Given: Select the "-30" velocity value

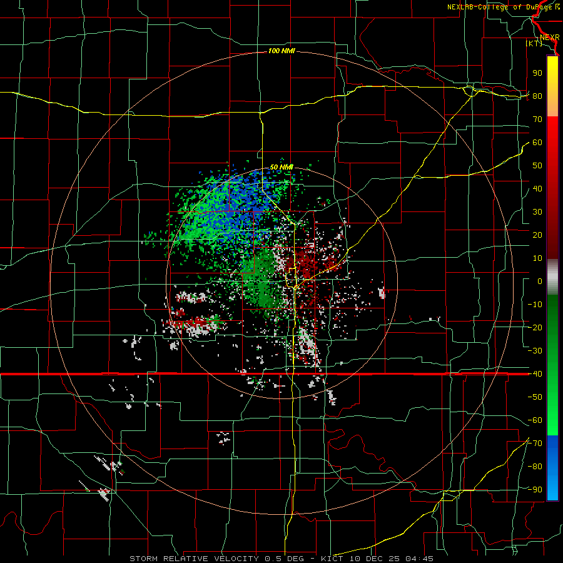Looking at the screenshot, I should pos(535,351).
